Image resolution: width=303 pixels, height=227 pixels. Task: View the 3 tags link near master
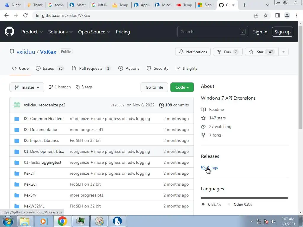coord(84,87)
